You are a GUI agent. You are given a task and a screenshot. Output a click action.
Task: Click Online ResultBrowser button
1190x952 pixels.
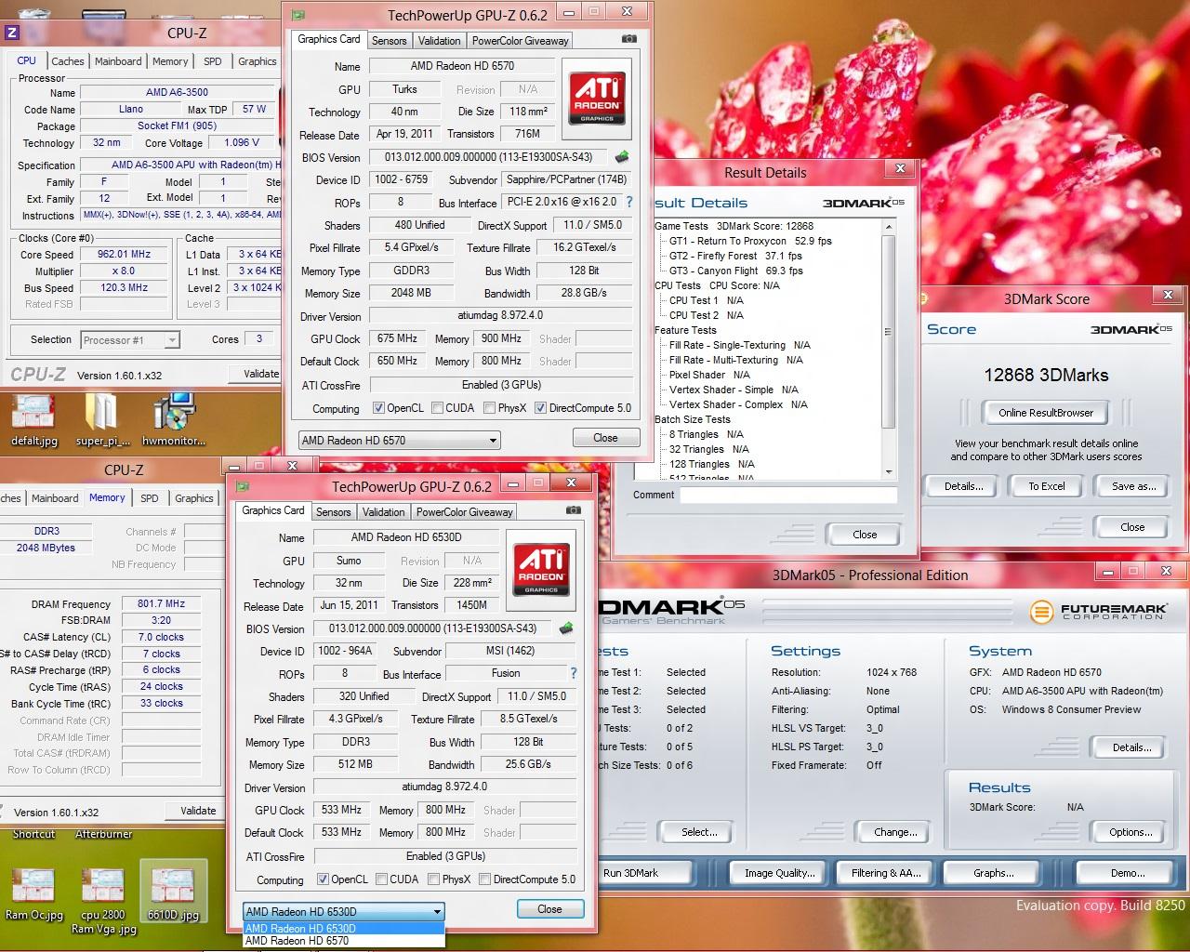pyautogui.click(x=1046, y=413)
